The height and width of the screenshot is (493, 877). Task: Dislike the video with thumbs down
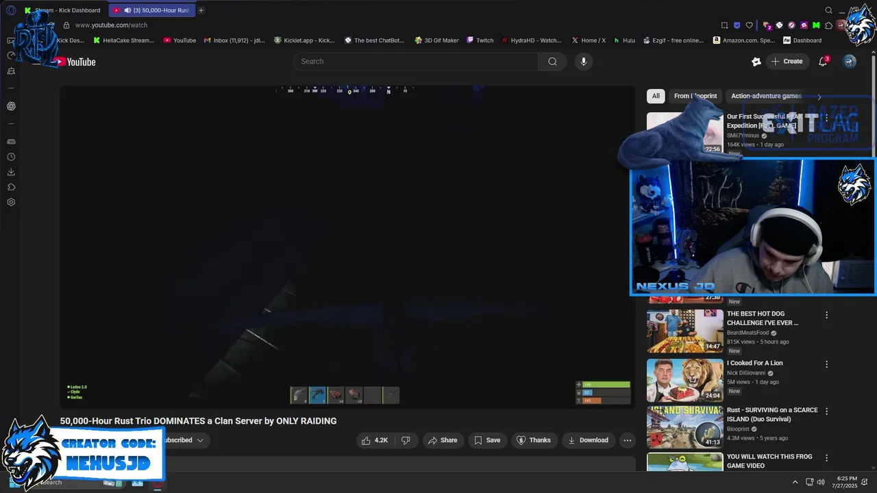click(406, 440)
